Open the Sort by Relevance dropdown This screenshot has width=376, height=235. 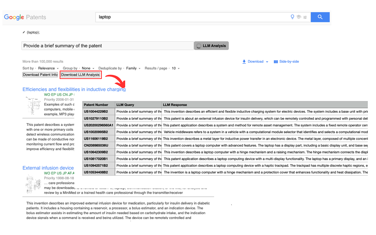48,68
